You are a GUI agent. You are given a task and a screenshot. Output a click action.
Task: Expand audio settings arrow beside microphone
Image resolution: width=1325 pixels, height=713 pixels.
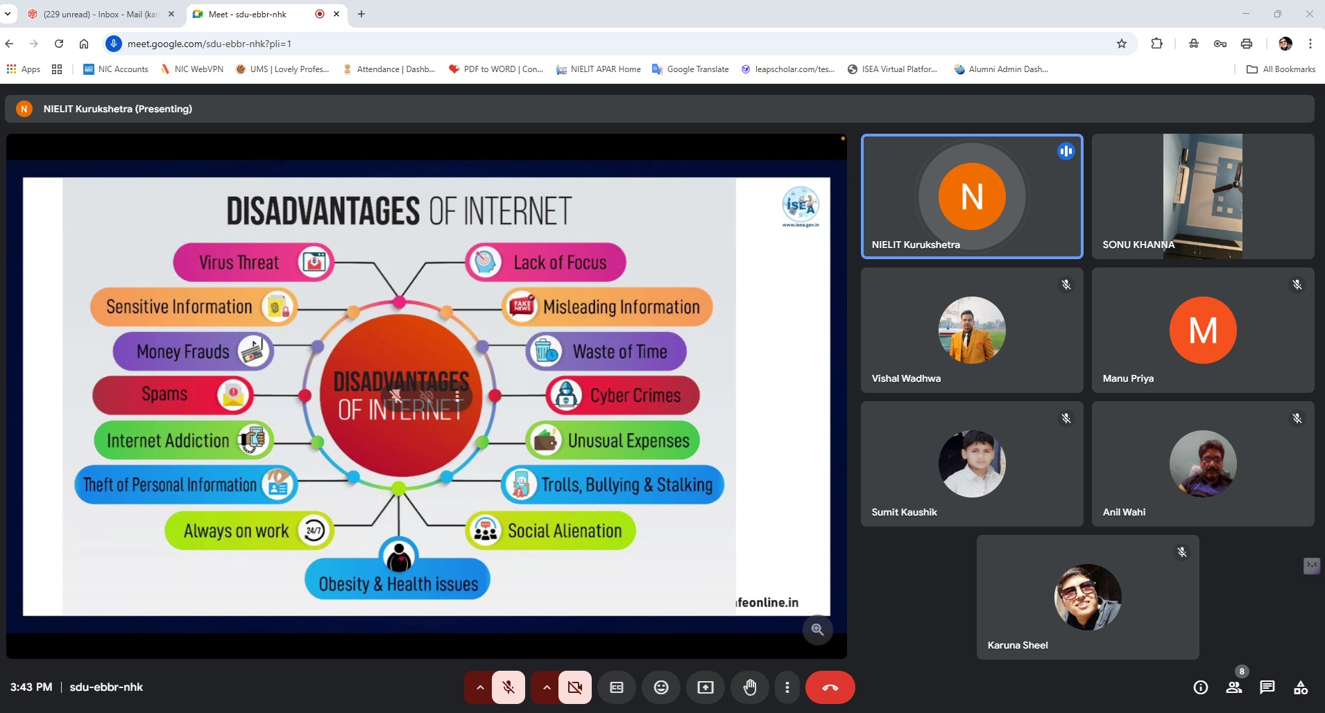pos(479,687)
